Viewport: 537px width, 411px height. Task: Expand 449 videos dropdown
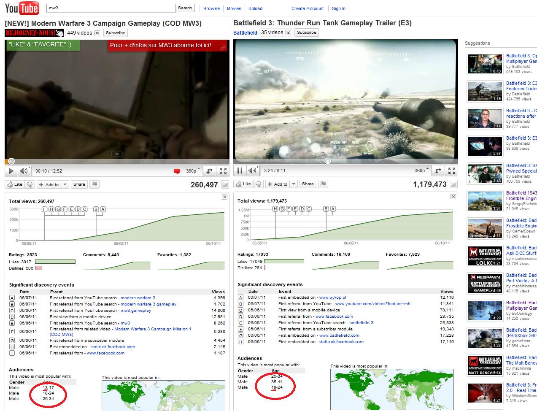coord(97,33)
